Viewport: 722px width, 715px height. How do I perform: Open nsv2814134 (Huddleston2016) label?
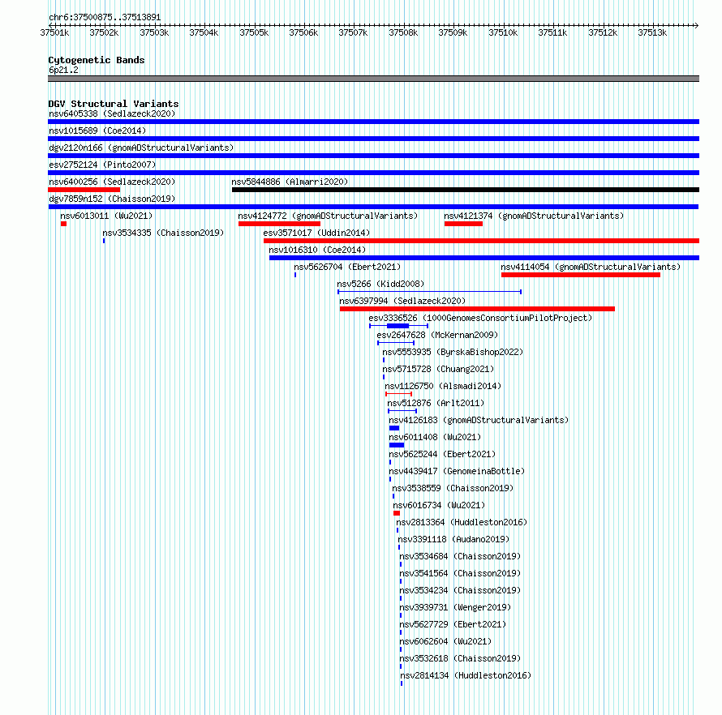click(x=466, y=675)
